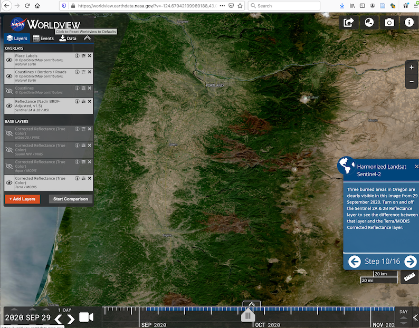
Task: Decrease timeline zoom level below DAY
Action: pyautogui.click(x=404, y=323)
